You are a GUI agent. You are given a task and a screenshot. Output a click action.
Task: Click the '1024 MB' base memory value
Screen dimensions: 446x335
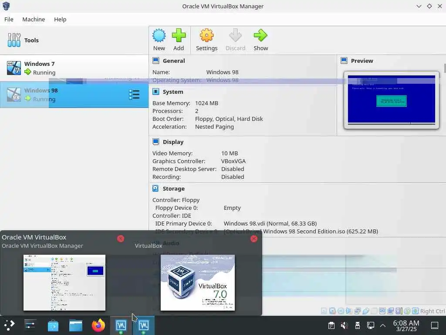pyautogui.click(x=206, y=103)
